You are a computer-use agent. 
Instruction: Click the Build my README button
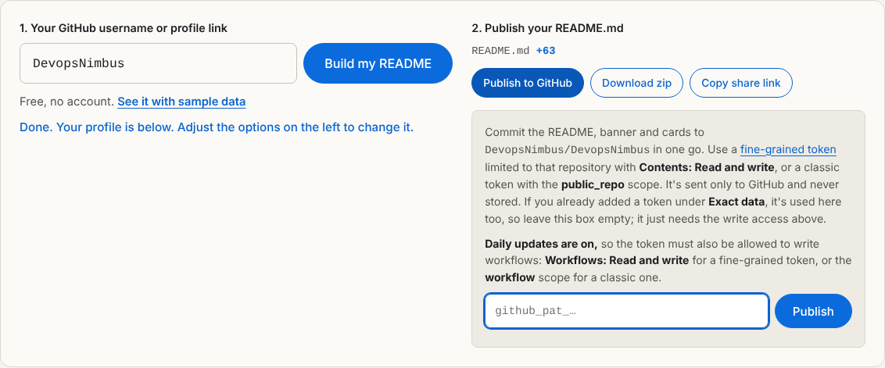[378, 63]
